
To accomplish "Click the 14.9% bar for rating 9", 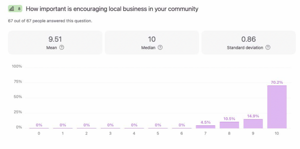I will tap(253, 124).
